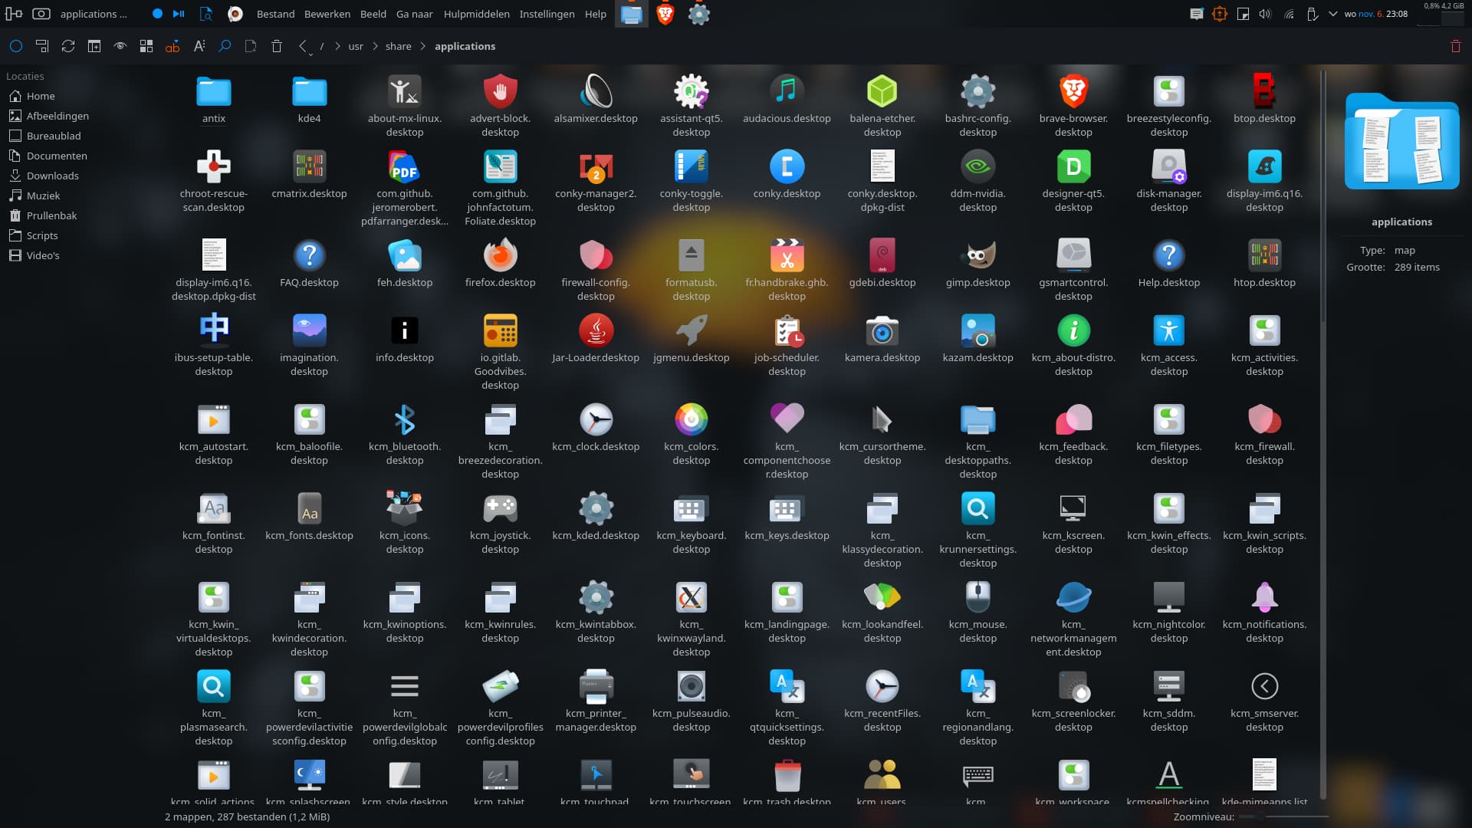Viewport: 1472px width, 828px height.
Task: Select the kcm_notifications.desktop bell icon
Action: pos(1264,597)
